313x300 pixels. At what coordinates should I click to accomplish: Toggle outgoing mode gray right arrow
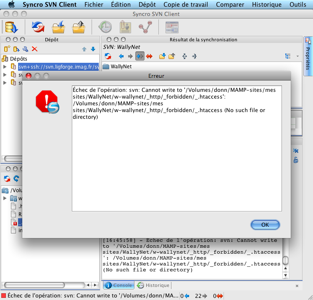click(130, 56)
